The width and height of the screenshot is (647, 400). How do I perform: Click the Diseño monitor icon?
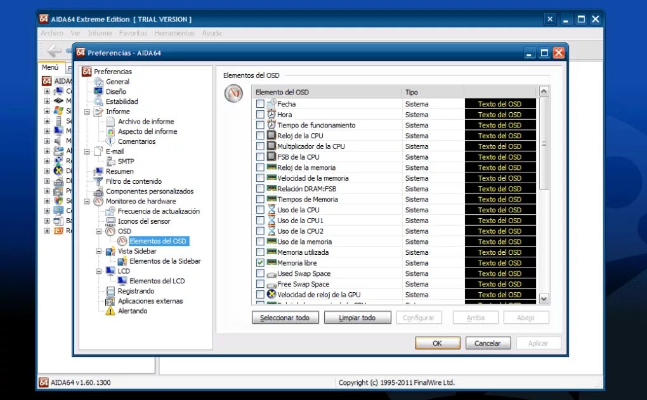click(98, 91)
